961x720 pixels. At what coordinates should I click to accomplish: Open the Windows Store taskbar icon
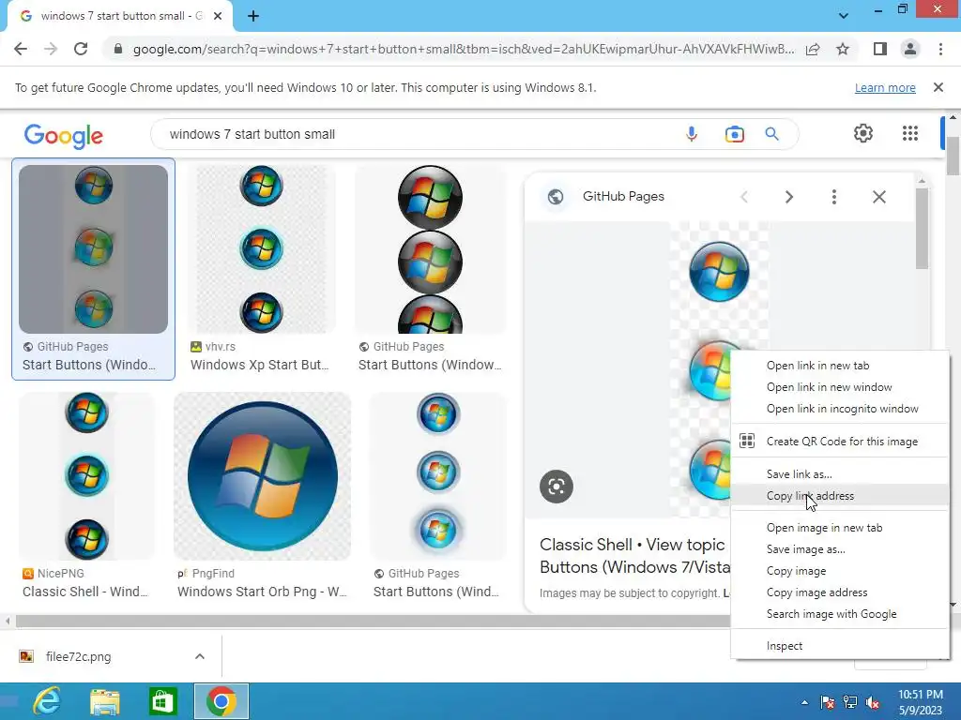[x=162, y=701]
